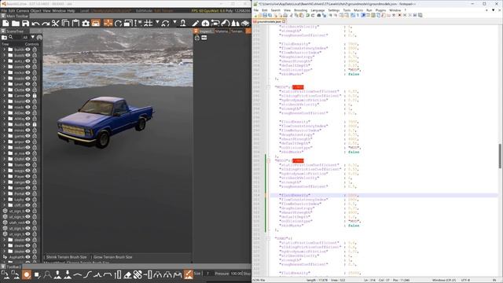
Task: Collapse the SAND block fold marker in Notepad++
Action: click(269, 239)
